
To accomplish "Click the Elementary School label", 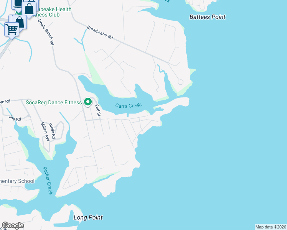I will tap(17, 181).
